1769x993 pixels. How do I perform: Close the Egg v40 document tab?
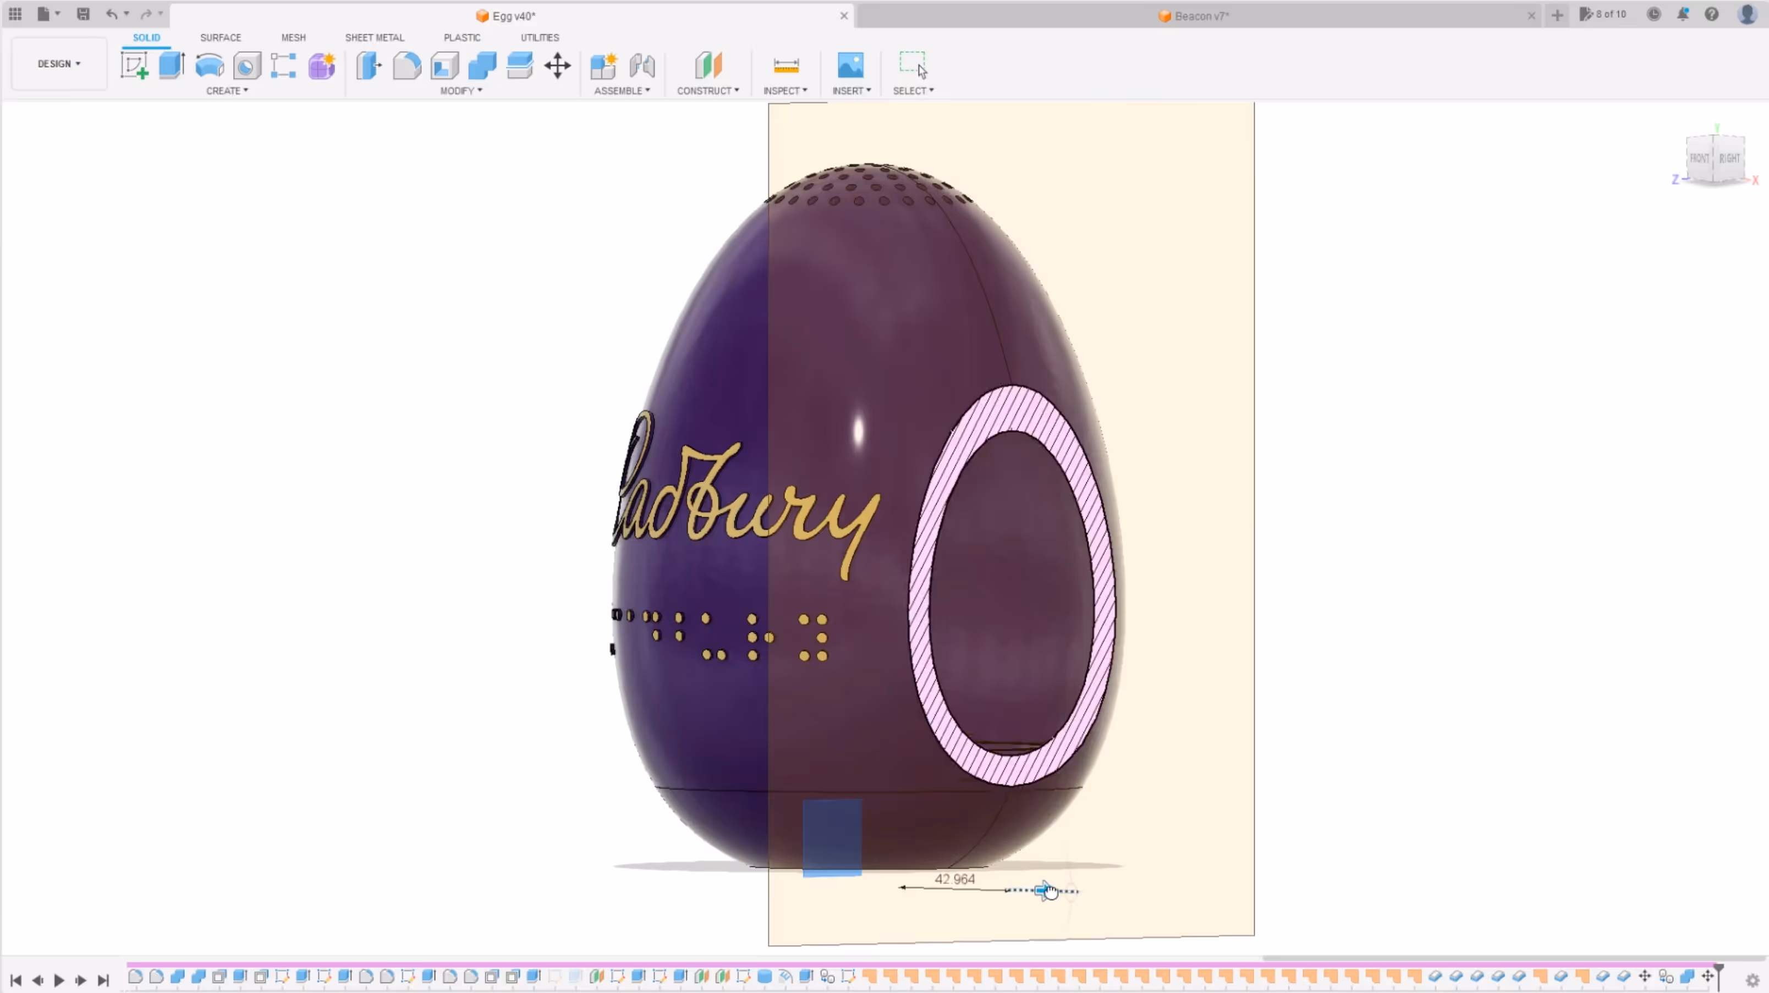click(844, 16)
